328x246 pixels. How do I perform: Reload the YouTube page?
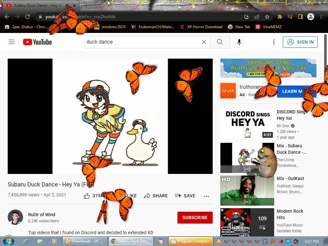tap(28, 17)
